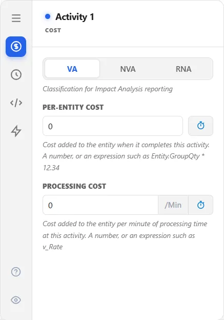Click into the Processing Cost field
This screenshot has width=224, height=320.
pyautogui.click(x=100, y=205)
